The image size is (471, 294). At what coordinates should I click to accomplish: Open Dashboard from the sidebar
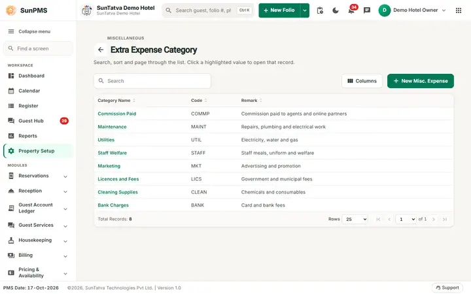point(38,76)
